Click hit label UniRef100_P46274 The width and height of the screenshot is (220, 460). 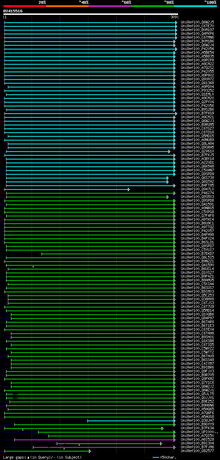tap(197, 193)
